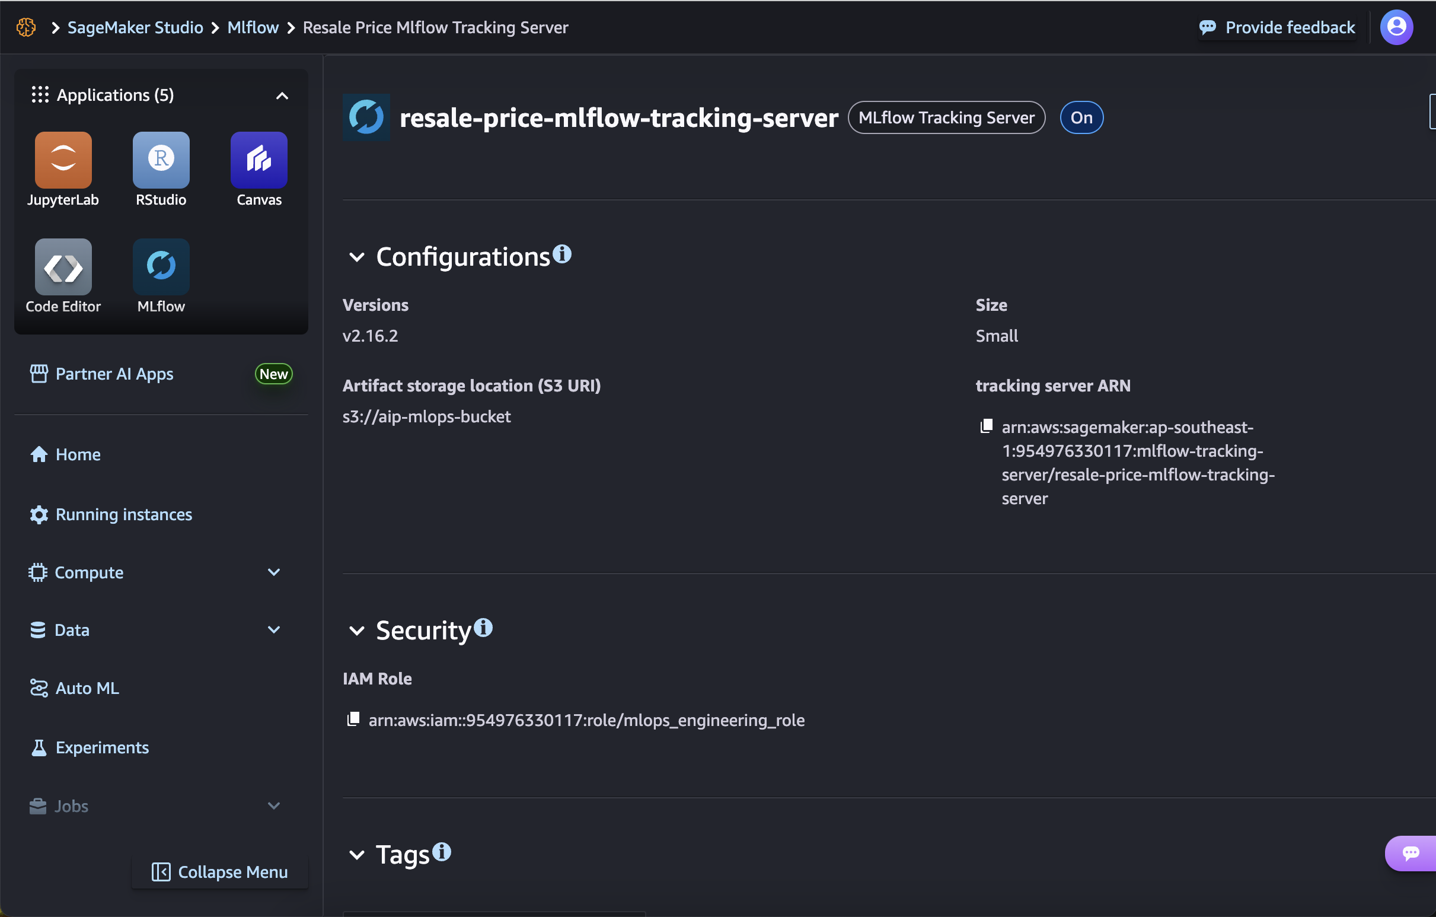Screen dimensions: 1436x917
Task: Collapse the Tags section
Action: pos(356,855)
